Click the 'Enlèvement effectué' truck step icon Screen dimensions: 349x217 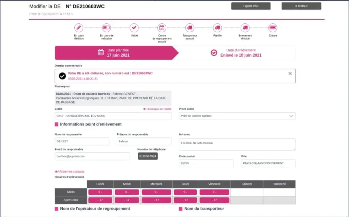(245, 28)
